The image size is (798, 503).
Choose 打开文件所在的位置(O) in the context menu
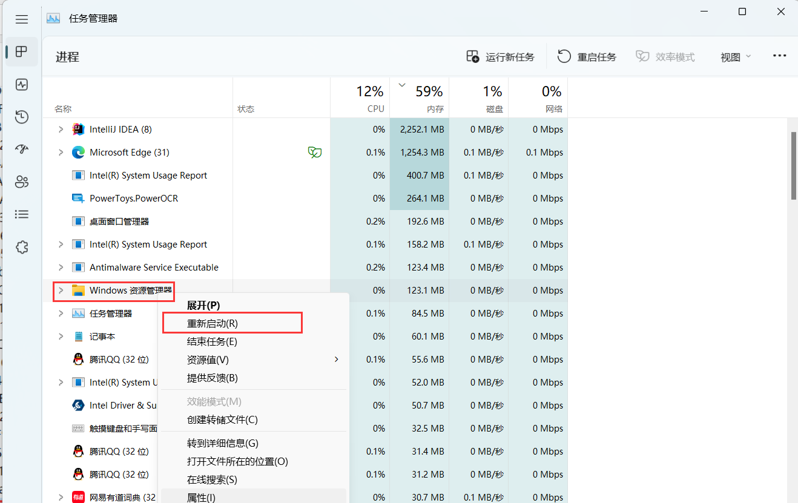253,462
